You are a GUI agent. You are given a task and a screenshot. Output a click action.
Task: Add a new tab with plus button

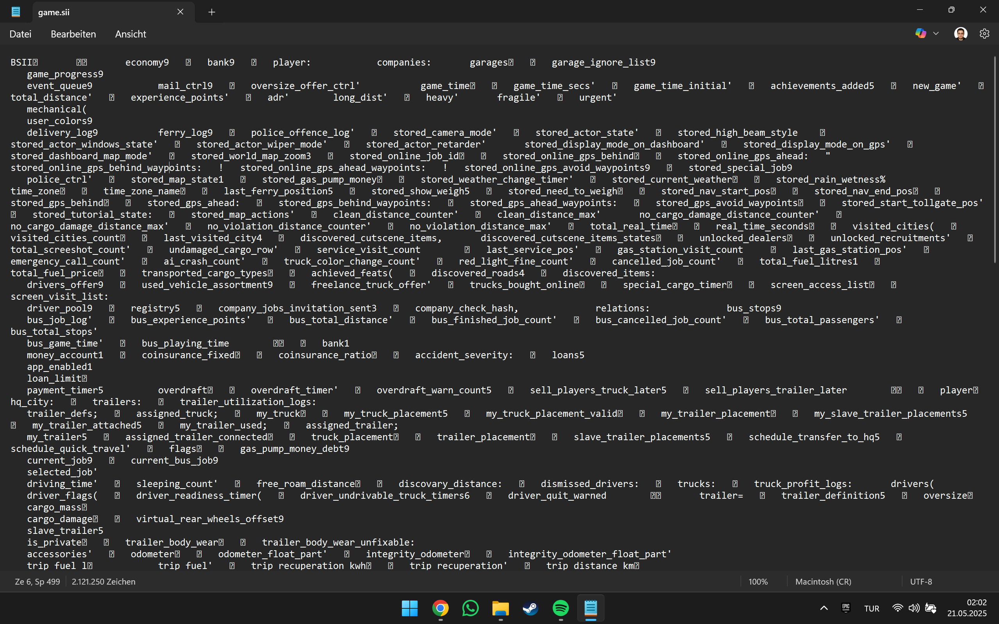tap(212, 12)
